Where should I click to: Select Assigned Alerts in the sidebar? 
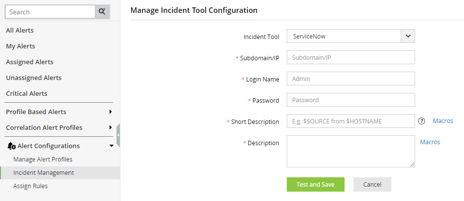tap(30, 62)
